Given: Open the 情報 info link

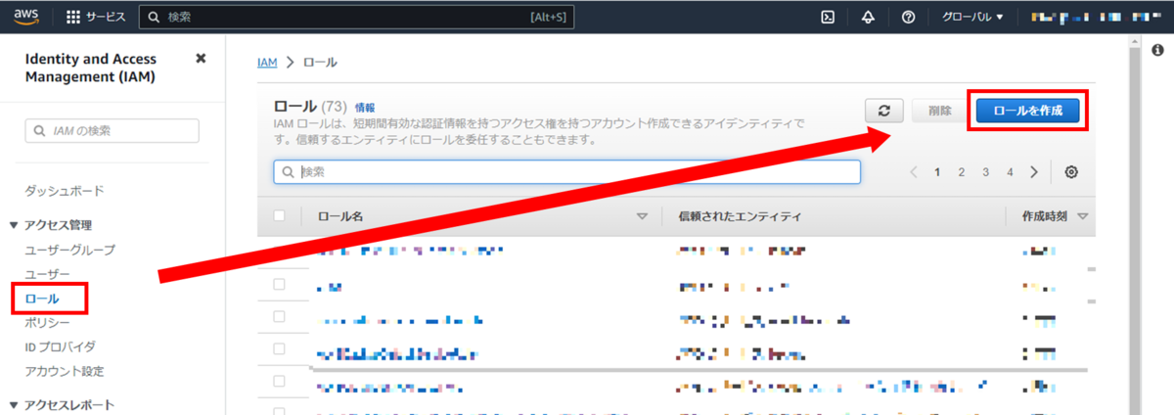Looking at the screenshot, I should [x=365, y=107].
